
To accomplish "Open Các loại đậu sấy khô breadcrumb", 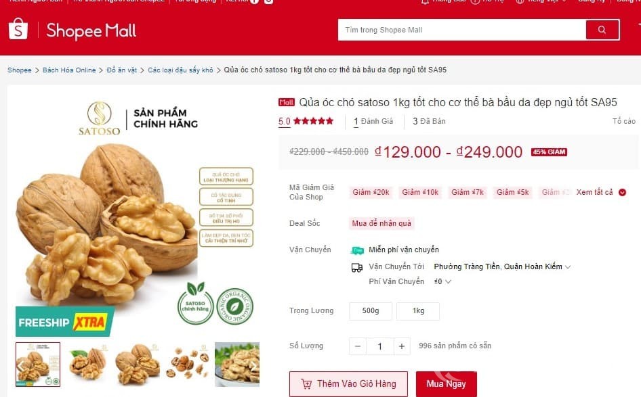I will point(180,70).
